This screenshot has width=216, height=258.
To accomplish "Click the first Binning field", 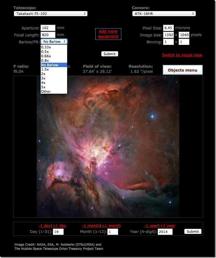I will [168, 42].
